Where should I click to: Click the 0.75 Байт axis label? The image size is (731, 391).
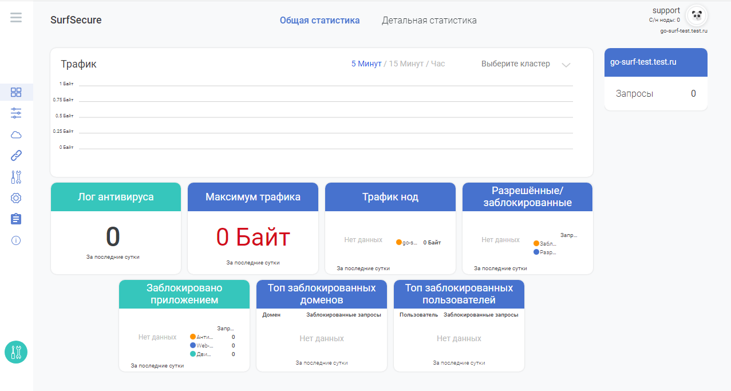coord(64,100)
